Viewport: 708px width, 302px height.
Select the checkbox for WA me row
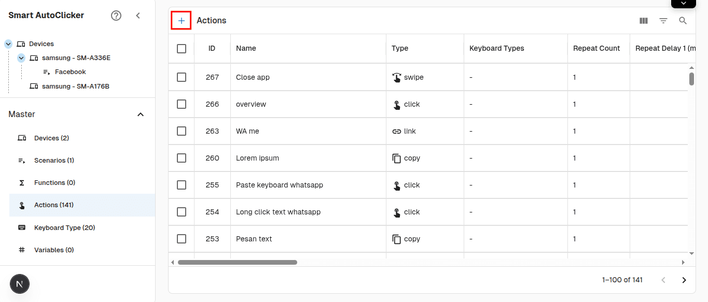coord(182,131)
